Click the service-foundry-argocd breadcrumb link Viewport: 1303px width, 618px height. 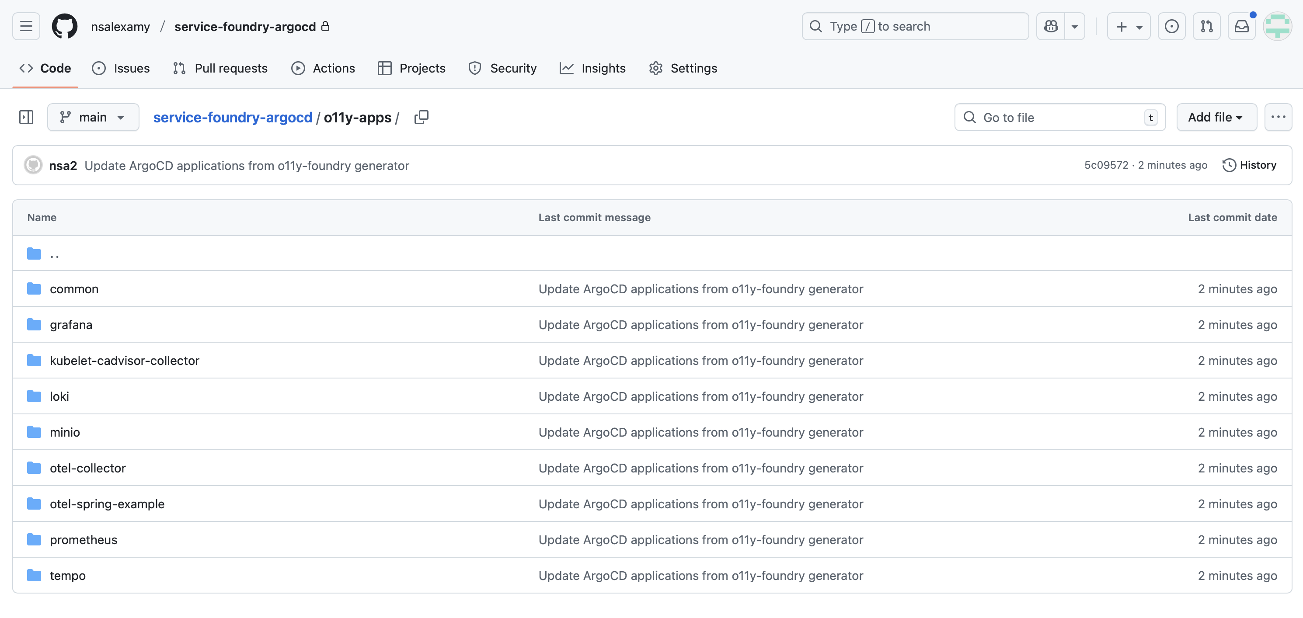233,117
